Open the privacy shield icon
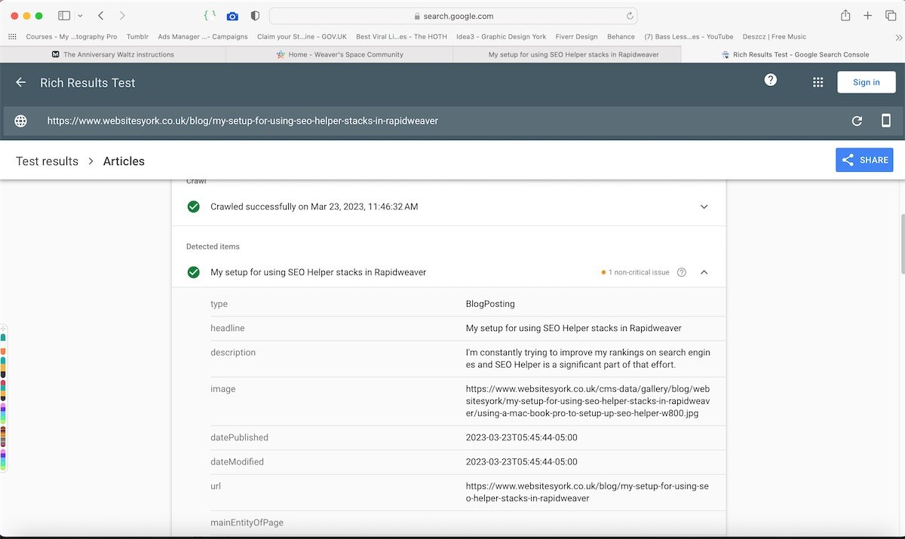 pyautogui.click(x=255, y=16)
